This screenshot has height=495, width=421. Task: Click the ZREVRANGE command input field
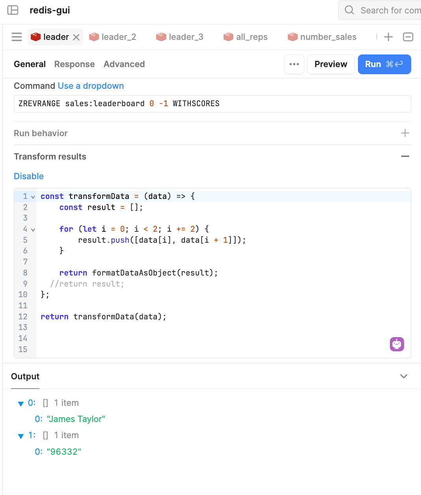[212, 104]
